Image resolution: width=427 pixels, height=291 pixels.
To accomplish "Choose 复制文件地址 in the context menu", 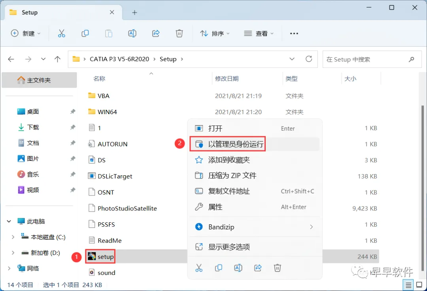I will tap(255, 191).
